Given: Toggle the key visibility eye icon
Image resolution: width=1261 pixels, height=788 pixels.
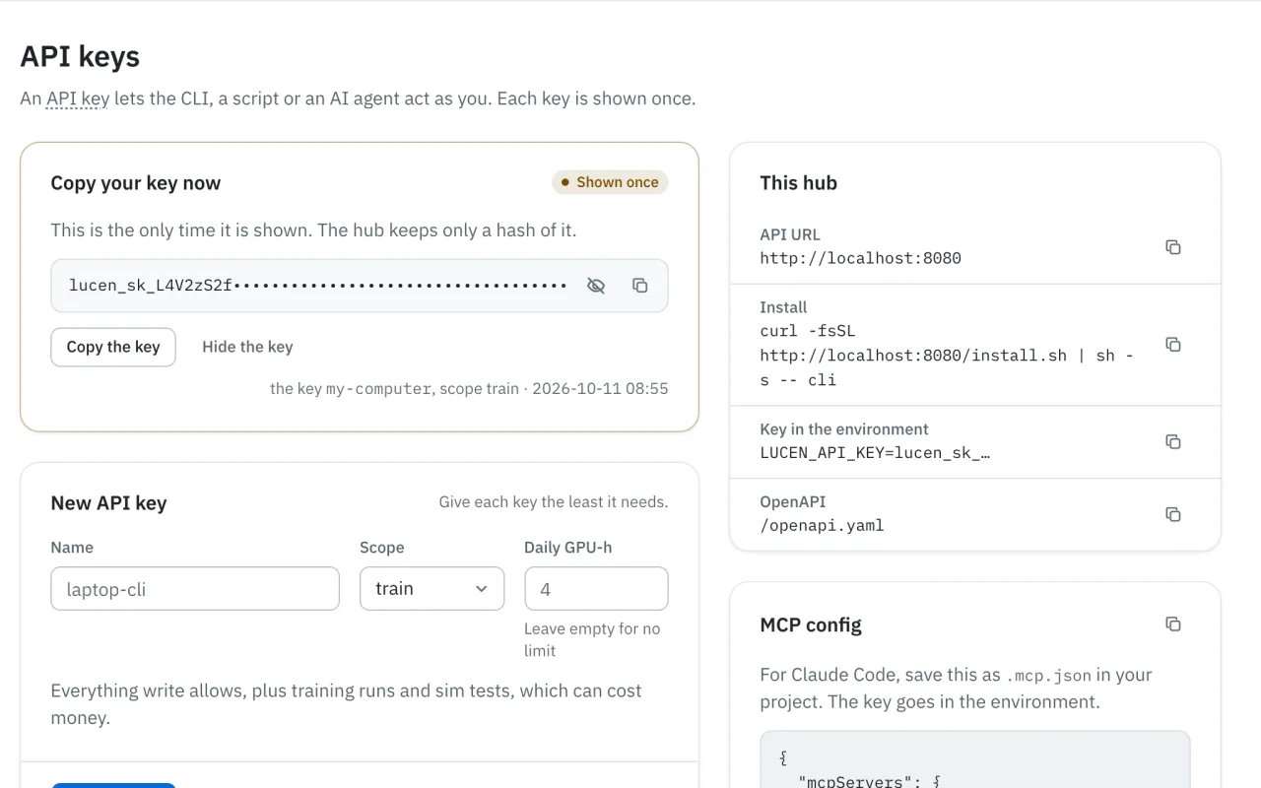Looking at the screenshot, I should [596, 286].
